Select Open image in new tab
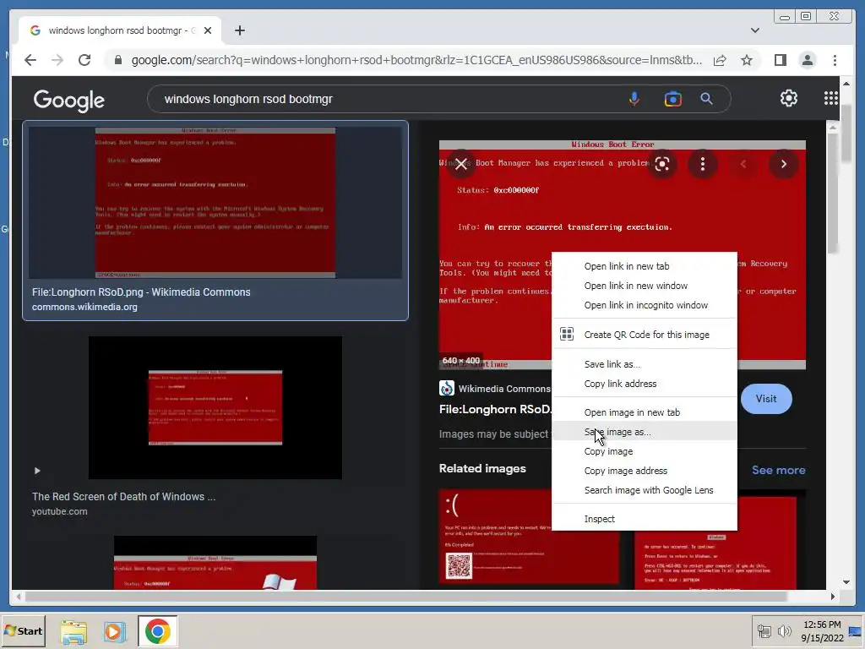Image resolution: width=865 pixels, height=649 pixels. pyautogui.click(x=645, y=412)
